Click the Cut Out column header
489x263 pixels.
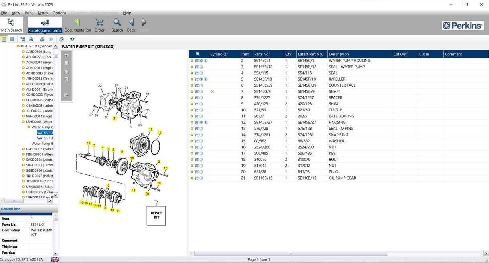405,54
